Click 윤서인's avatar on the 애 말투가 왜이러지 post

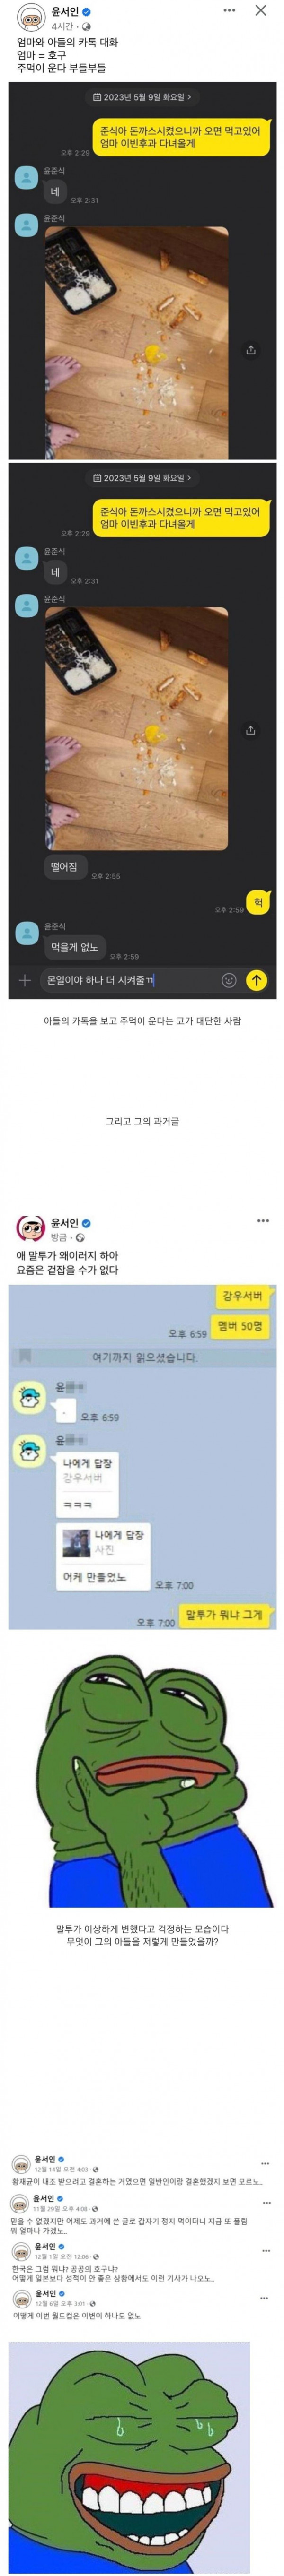click(30, 1228)
